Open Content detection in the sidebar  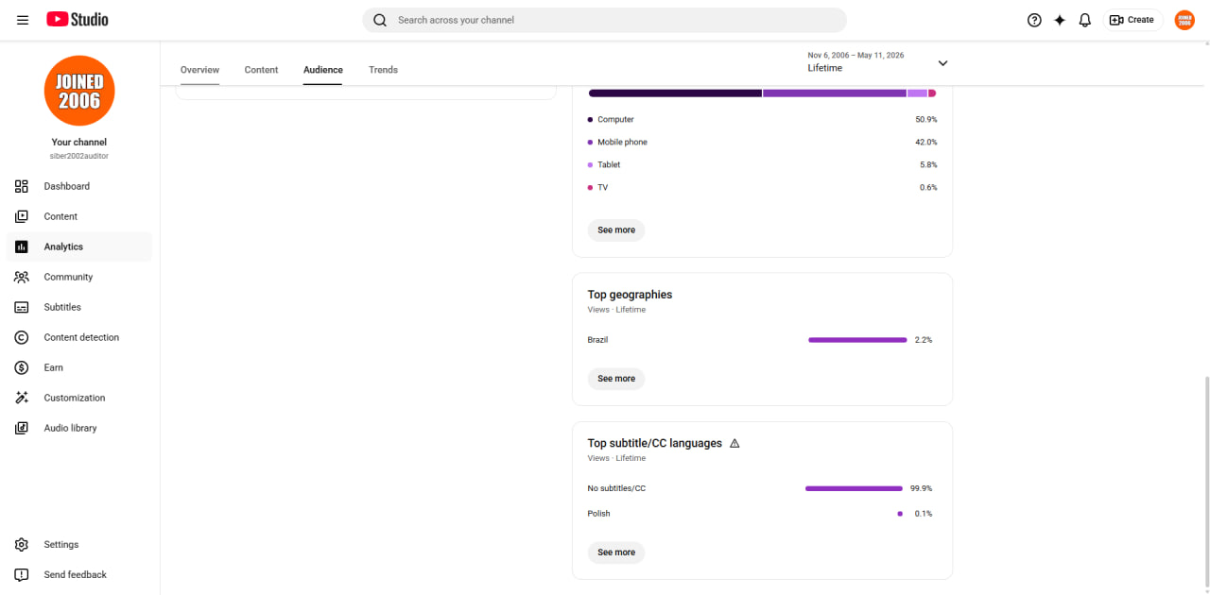(x=79, y=337)
